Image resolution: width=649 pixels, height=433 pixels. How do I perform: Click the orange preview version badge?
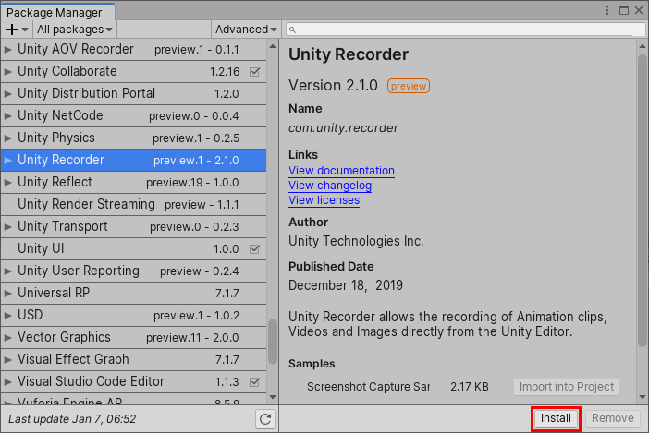point(409,86)
